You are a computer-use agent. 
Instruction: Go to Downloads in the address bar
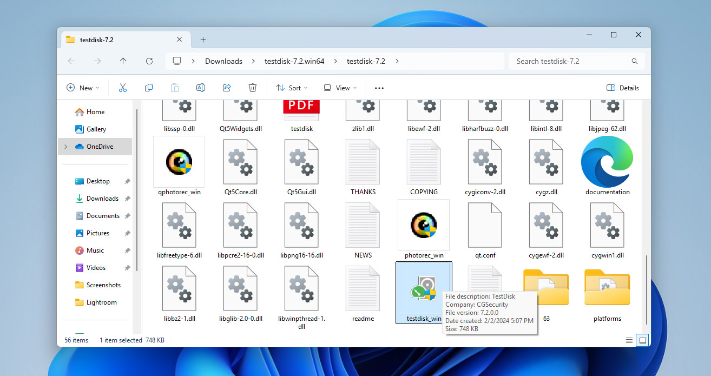pos(223,61)
